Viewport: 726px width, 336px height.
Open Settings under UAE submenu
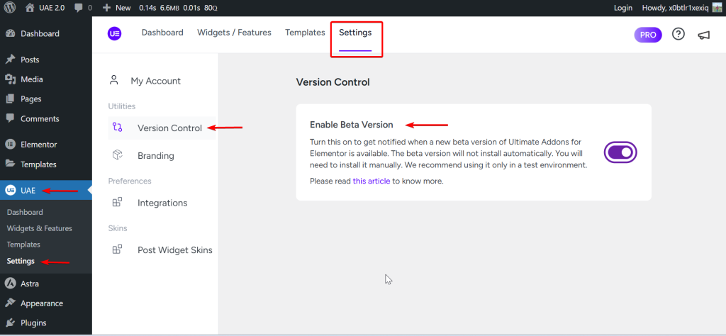(21, 261)
